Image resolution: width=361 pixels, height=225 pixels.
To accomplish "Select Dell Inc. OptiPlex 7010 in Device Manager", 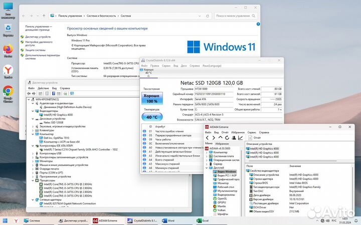I will (56, 138).
